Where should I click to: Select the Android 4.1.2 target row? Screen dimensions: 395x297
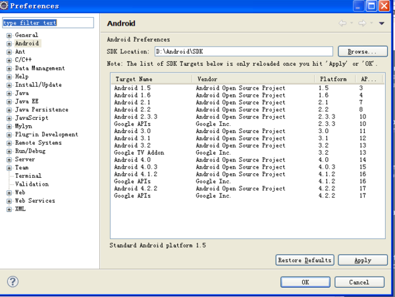(248, 174)
